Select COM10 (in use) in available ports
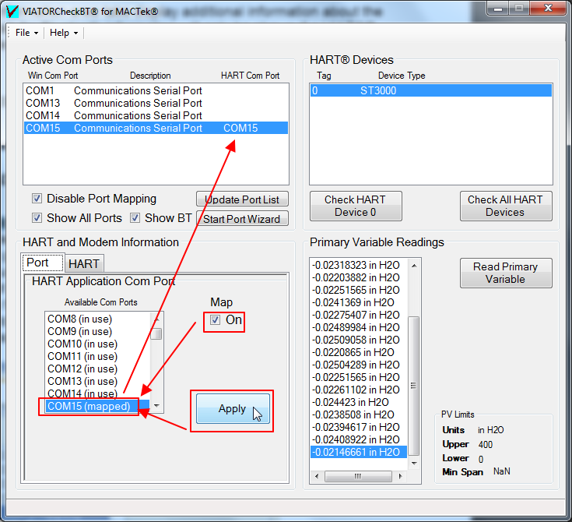The image size is (572, 522). (x=97, y=344)
